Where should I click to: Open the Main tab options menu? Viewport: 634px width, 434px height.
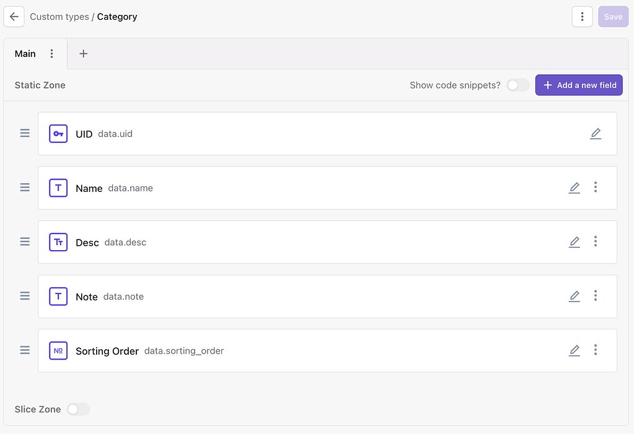tap(52, 54)
